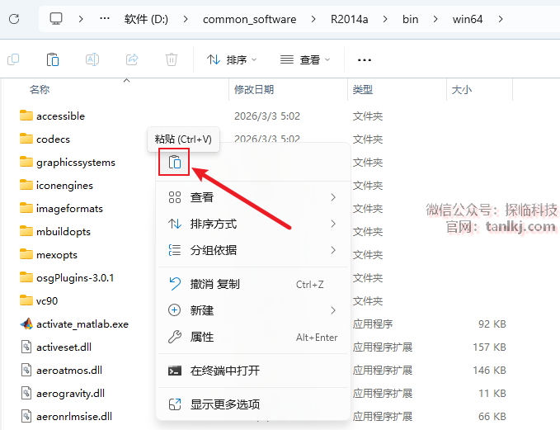This screenshot has width=560, height=430.
Task: Open the 排序 sort dropdown in toolbar
Action: (232, 59)
